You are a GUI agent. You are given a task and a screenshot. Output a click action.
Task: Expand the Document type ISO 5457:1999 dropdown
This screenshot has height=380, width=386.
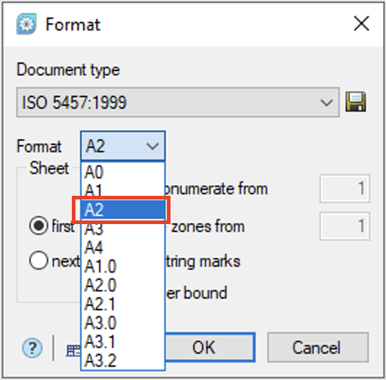178,102
